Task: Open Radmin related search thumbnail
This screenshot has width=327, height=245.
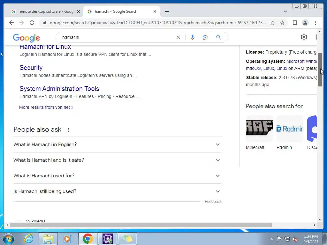Action: pos(290,129)
